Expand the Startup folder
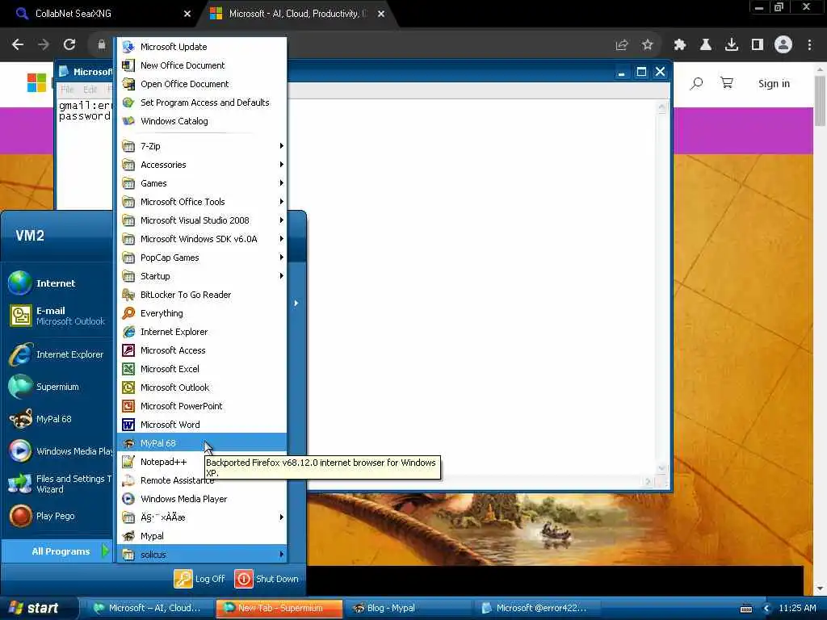 coord(201,276)
